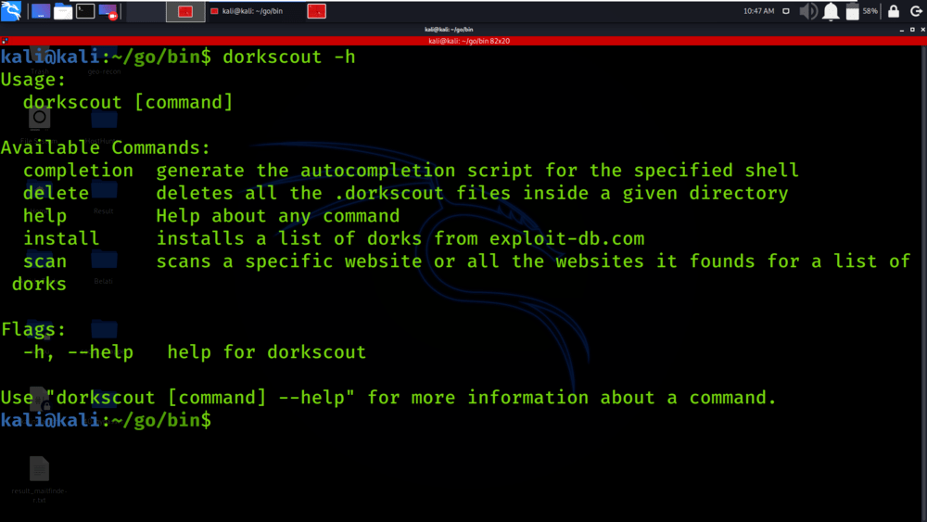This screenshot has width=927, height=522.
Task: Click the bottom terminal prompt line
Action: tap(106, 420)
